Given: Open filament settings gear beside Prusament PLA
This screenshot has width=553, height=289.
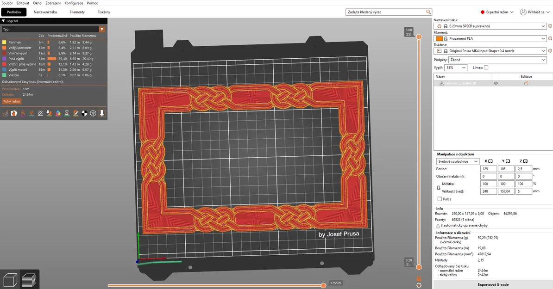Looking at the screenshot, I should 550,38.
